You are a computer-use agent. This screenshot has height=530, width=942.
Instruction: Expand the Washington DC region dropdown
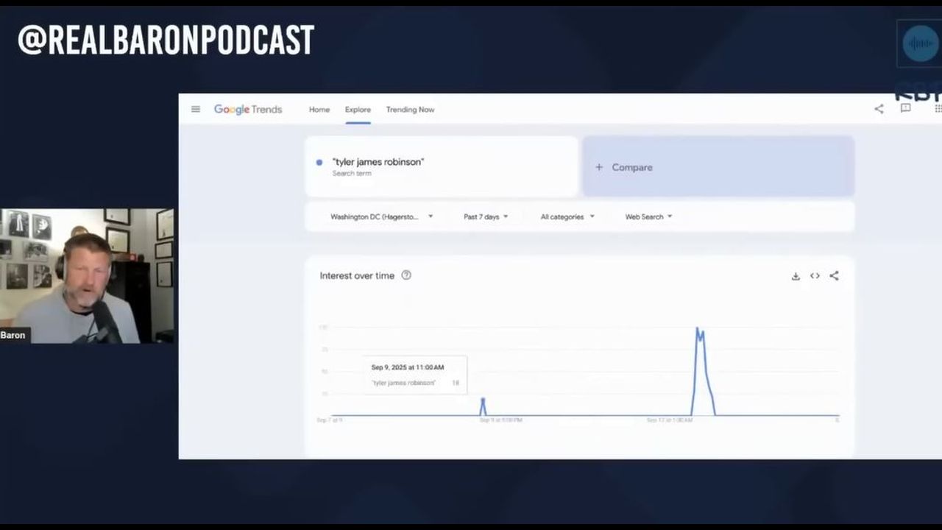coord(381,217)
